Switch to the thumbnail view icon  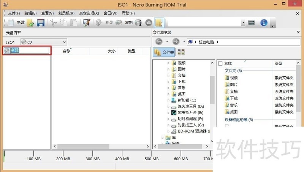point(181,52)
